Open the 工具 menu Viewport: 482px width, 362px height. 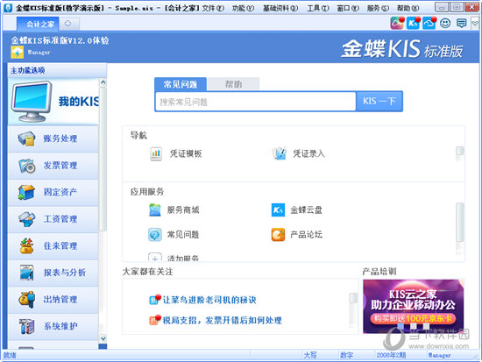[x=318, y=8]
